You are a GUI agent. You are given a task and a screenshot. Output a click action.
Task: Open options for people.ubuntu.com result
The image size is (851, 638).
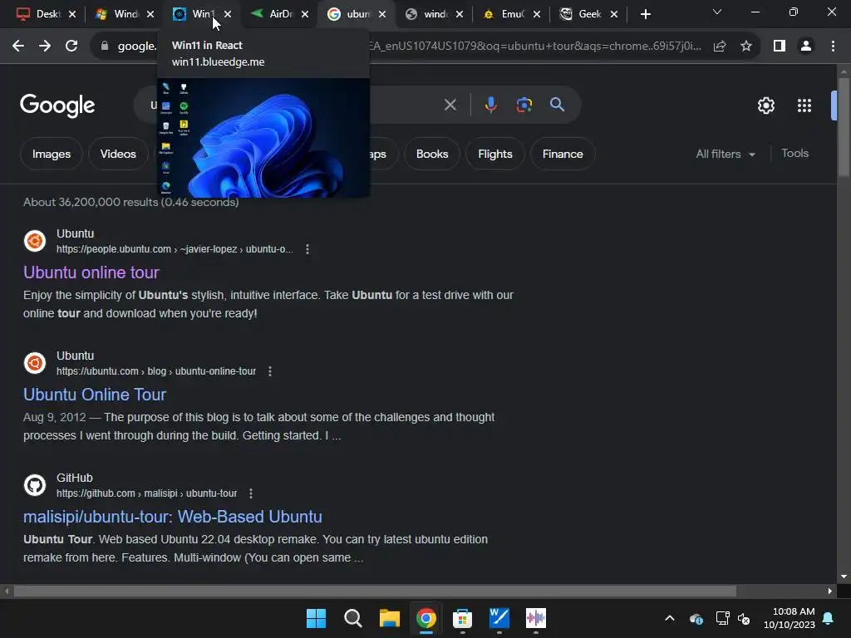(x=307, y=249)
